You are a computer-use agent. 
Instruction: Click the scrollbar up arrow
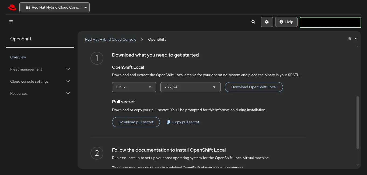coord(358,47)
